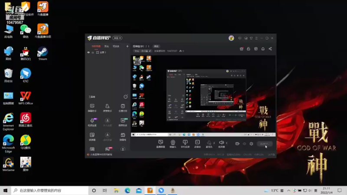Open Windows Start menu
This screenshot has width=347, height=195.
point(6,190)
